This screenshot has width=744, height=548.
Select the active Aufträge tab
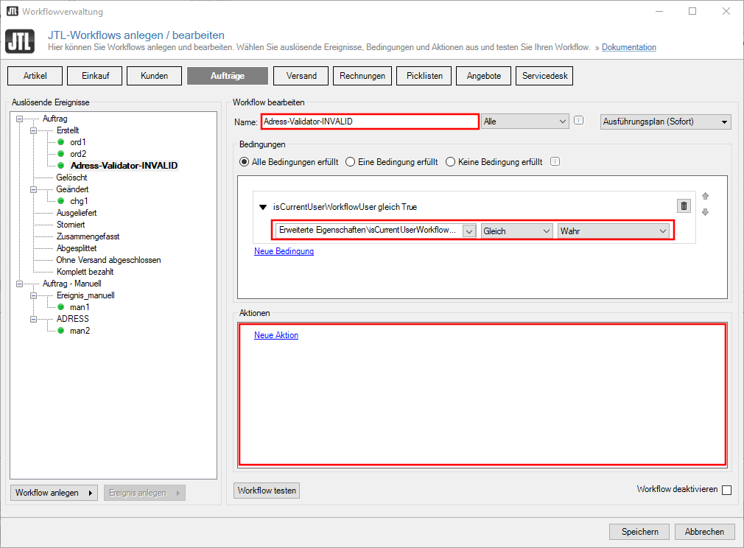click(228, 76)
